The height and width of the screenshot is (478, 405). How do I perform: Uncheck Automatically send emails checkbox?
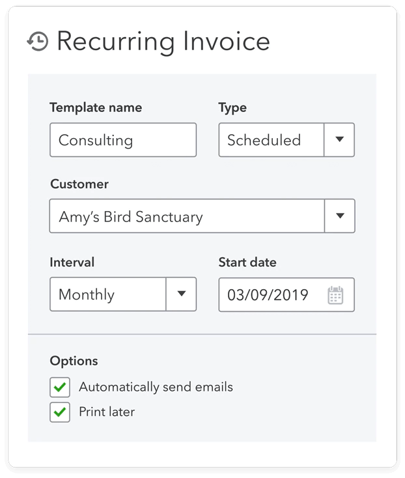click(60, 387)
